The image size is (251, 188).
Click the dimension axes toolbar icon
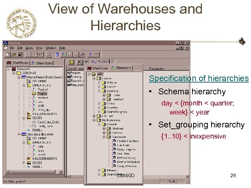63,55
